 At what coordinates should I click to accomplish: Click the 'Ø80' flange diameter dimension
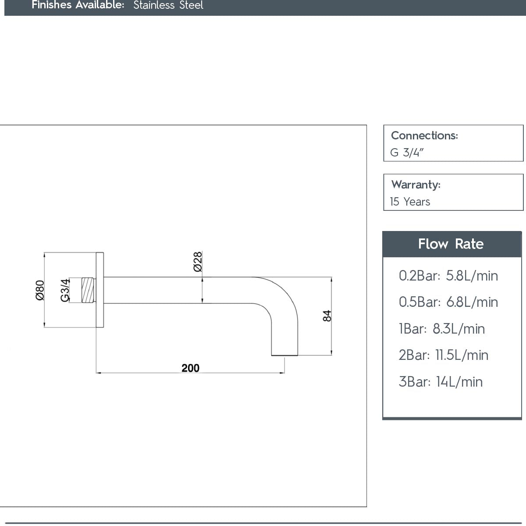(x=40, y=290)
